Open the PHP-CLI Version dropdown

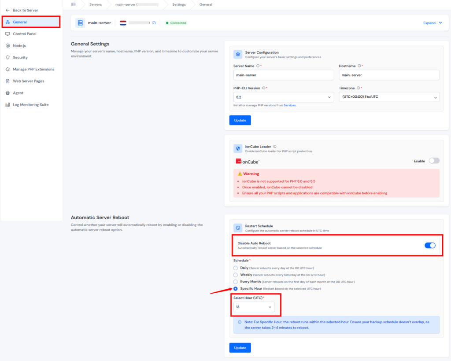284,97
